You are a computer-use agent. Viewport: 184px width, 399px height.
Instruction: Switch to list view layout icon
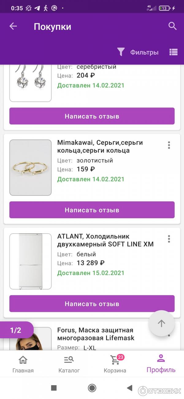point(173,52)
